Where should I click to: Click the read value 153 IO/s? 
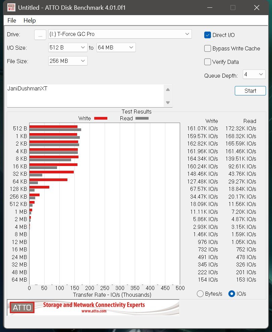(x=246, y=280)
